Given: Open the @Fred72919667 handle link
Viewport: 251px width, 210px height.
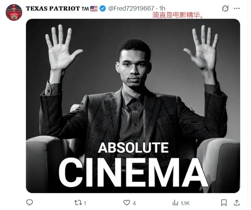Looking at the screenshot, I should coord(131,8).
